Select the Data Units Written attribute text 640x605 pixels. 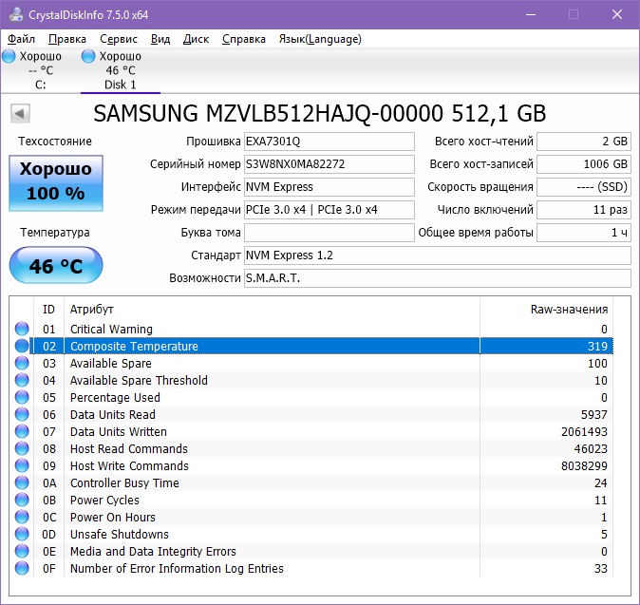(x=119, y=432)
